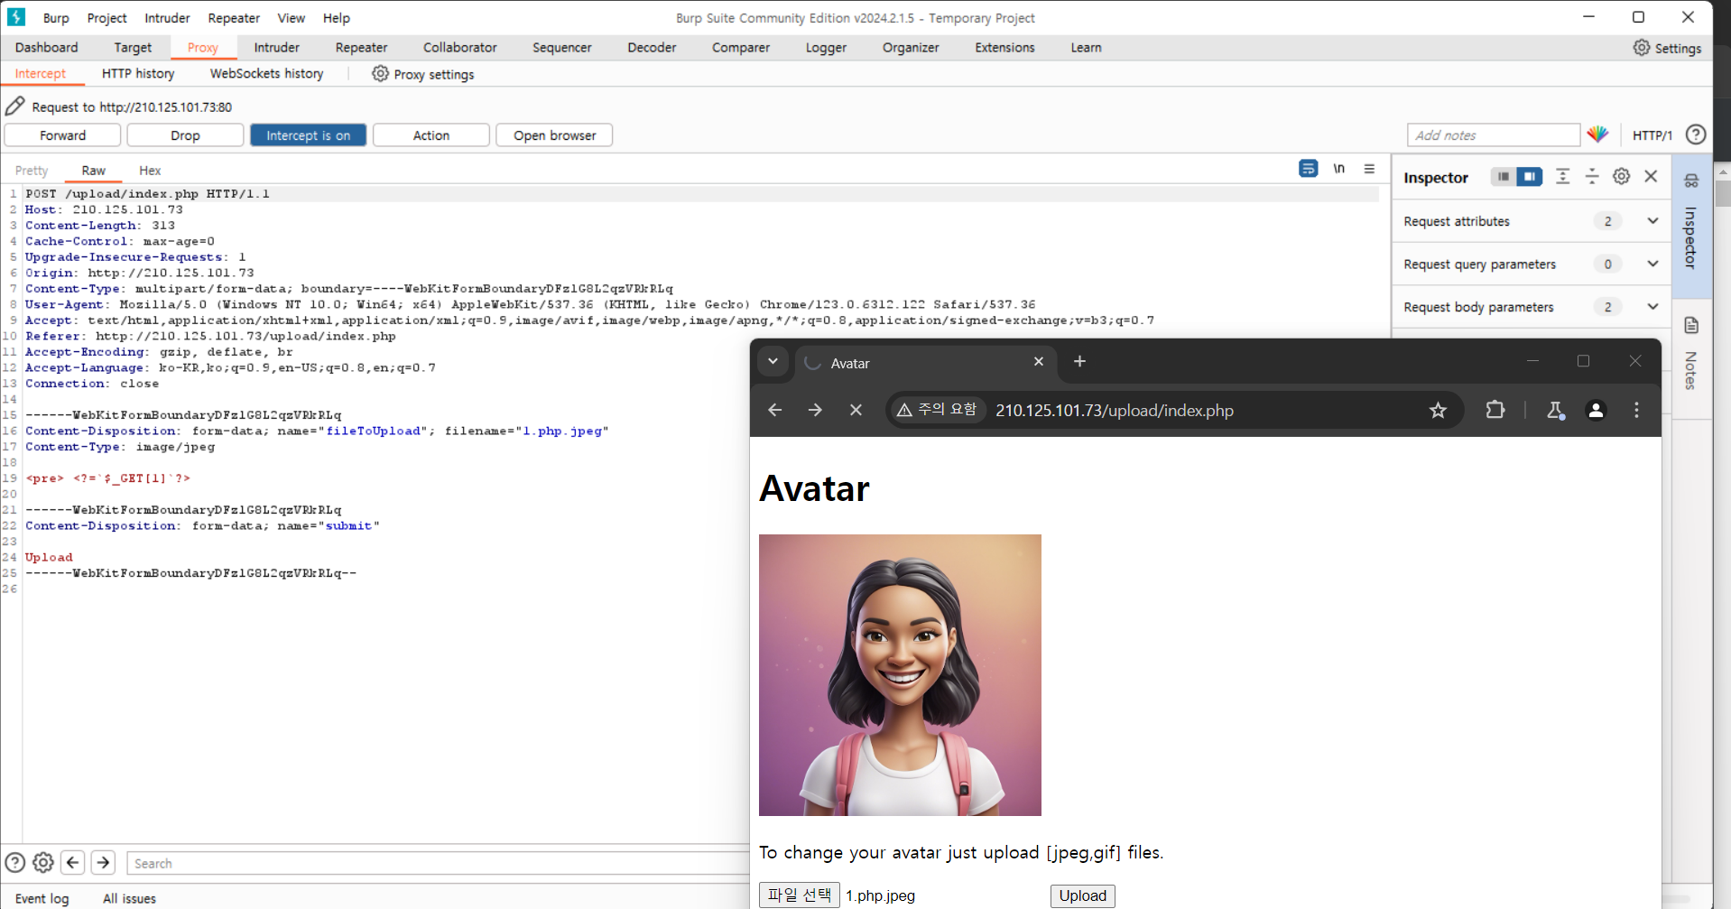Switch to the Pretty view tab
Screen dimensions: 1731x909
32,171
